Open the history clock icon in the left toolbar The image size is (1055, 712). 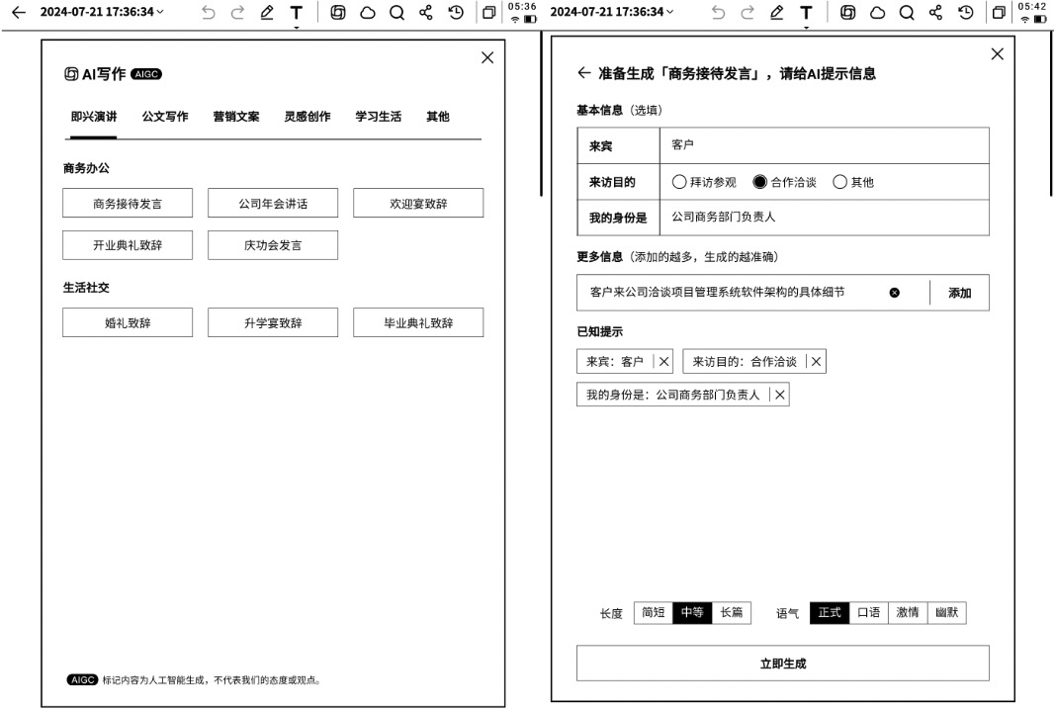coord(456,13)
